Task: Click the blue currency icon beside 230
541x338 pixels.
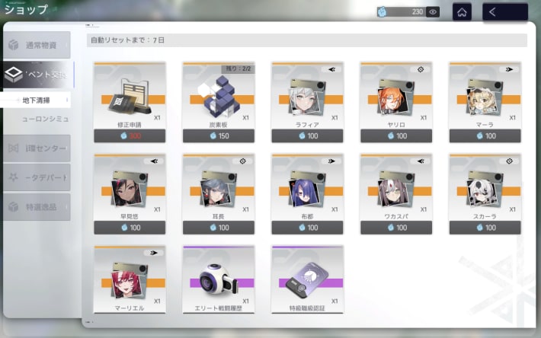Action: [x=382, y=12]
